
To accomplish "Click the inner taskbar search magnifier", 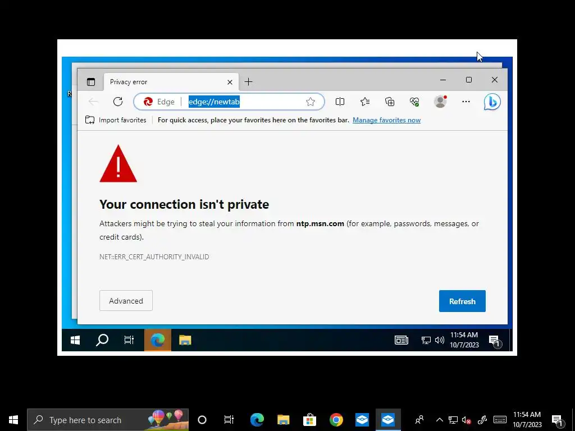I will click(x=102, y=340).
